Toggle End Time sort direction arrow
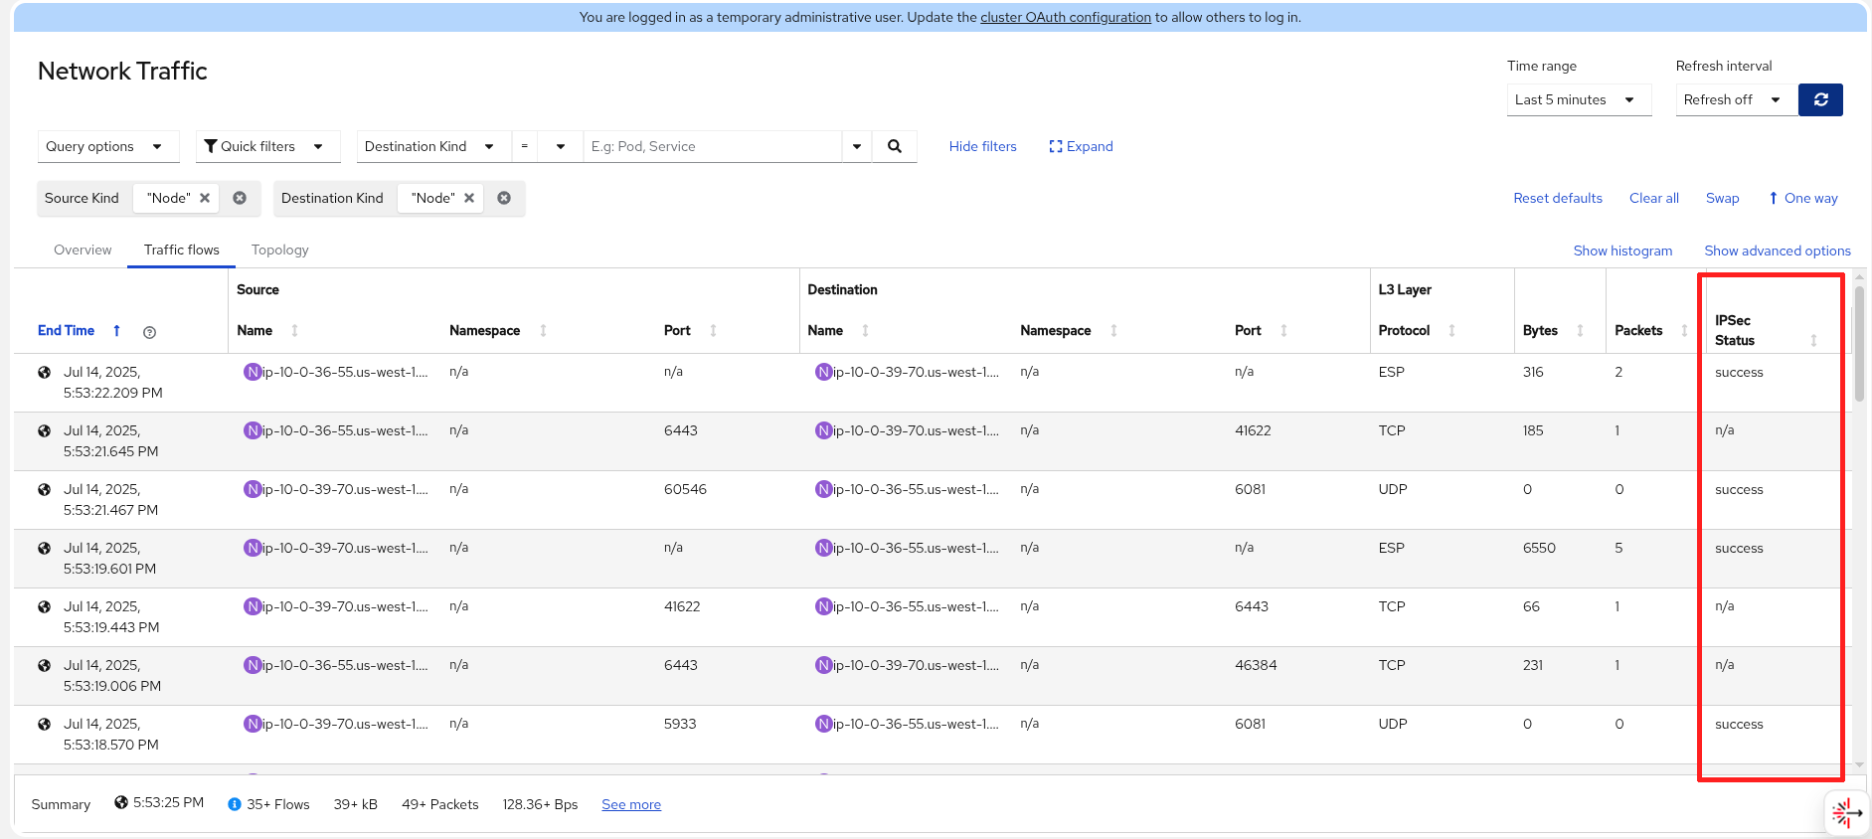 coord(116,330)
